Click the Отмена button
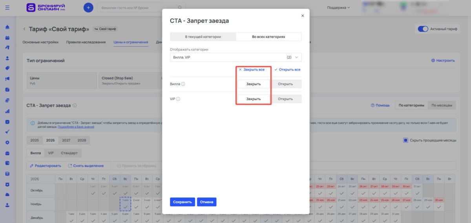Screen dimensions: 471x223 pyautogui.click(x=206, y=202)
